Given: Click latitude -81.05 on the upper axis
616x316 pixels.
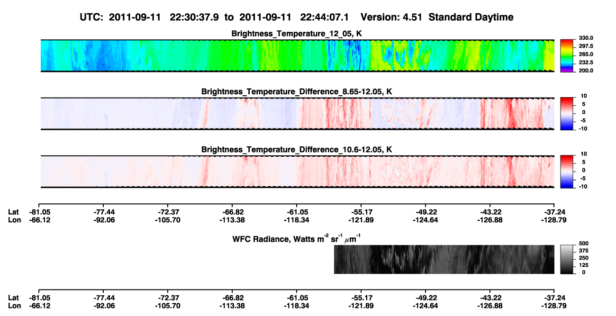Looking at the screenshot, I should pyautogui.click(x=41, y=212).
